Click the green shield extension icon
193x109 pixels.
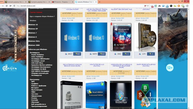tap(183, 6)
